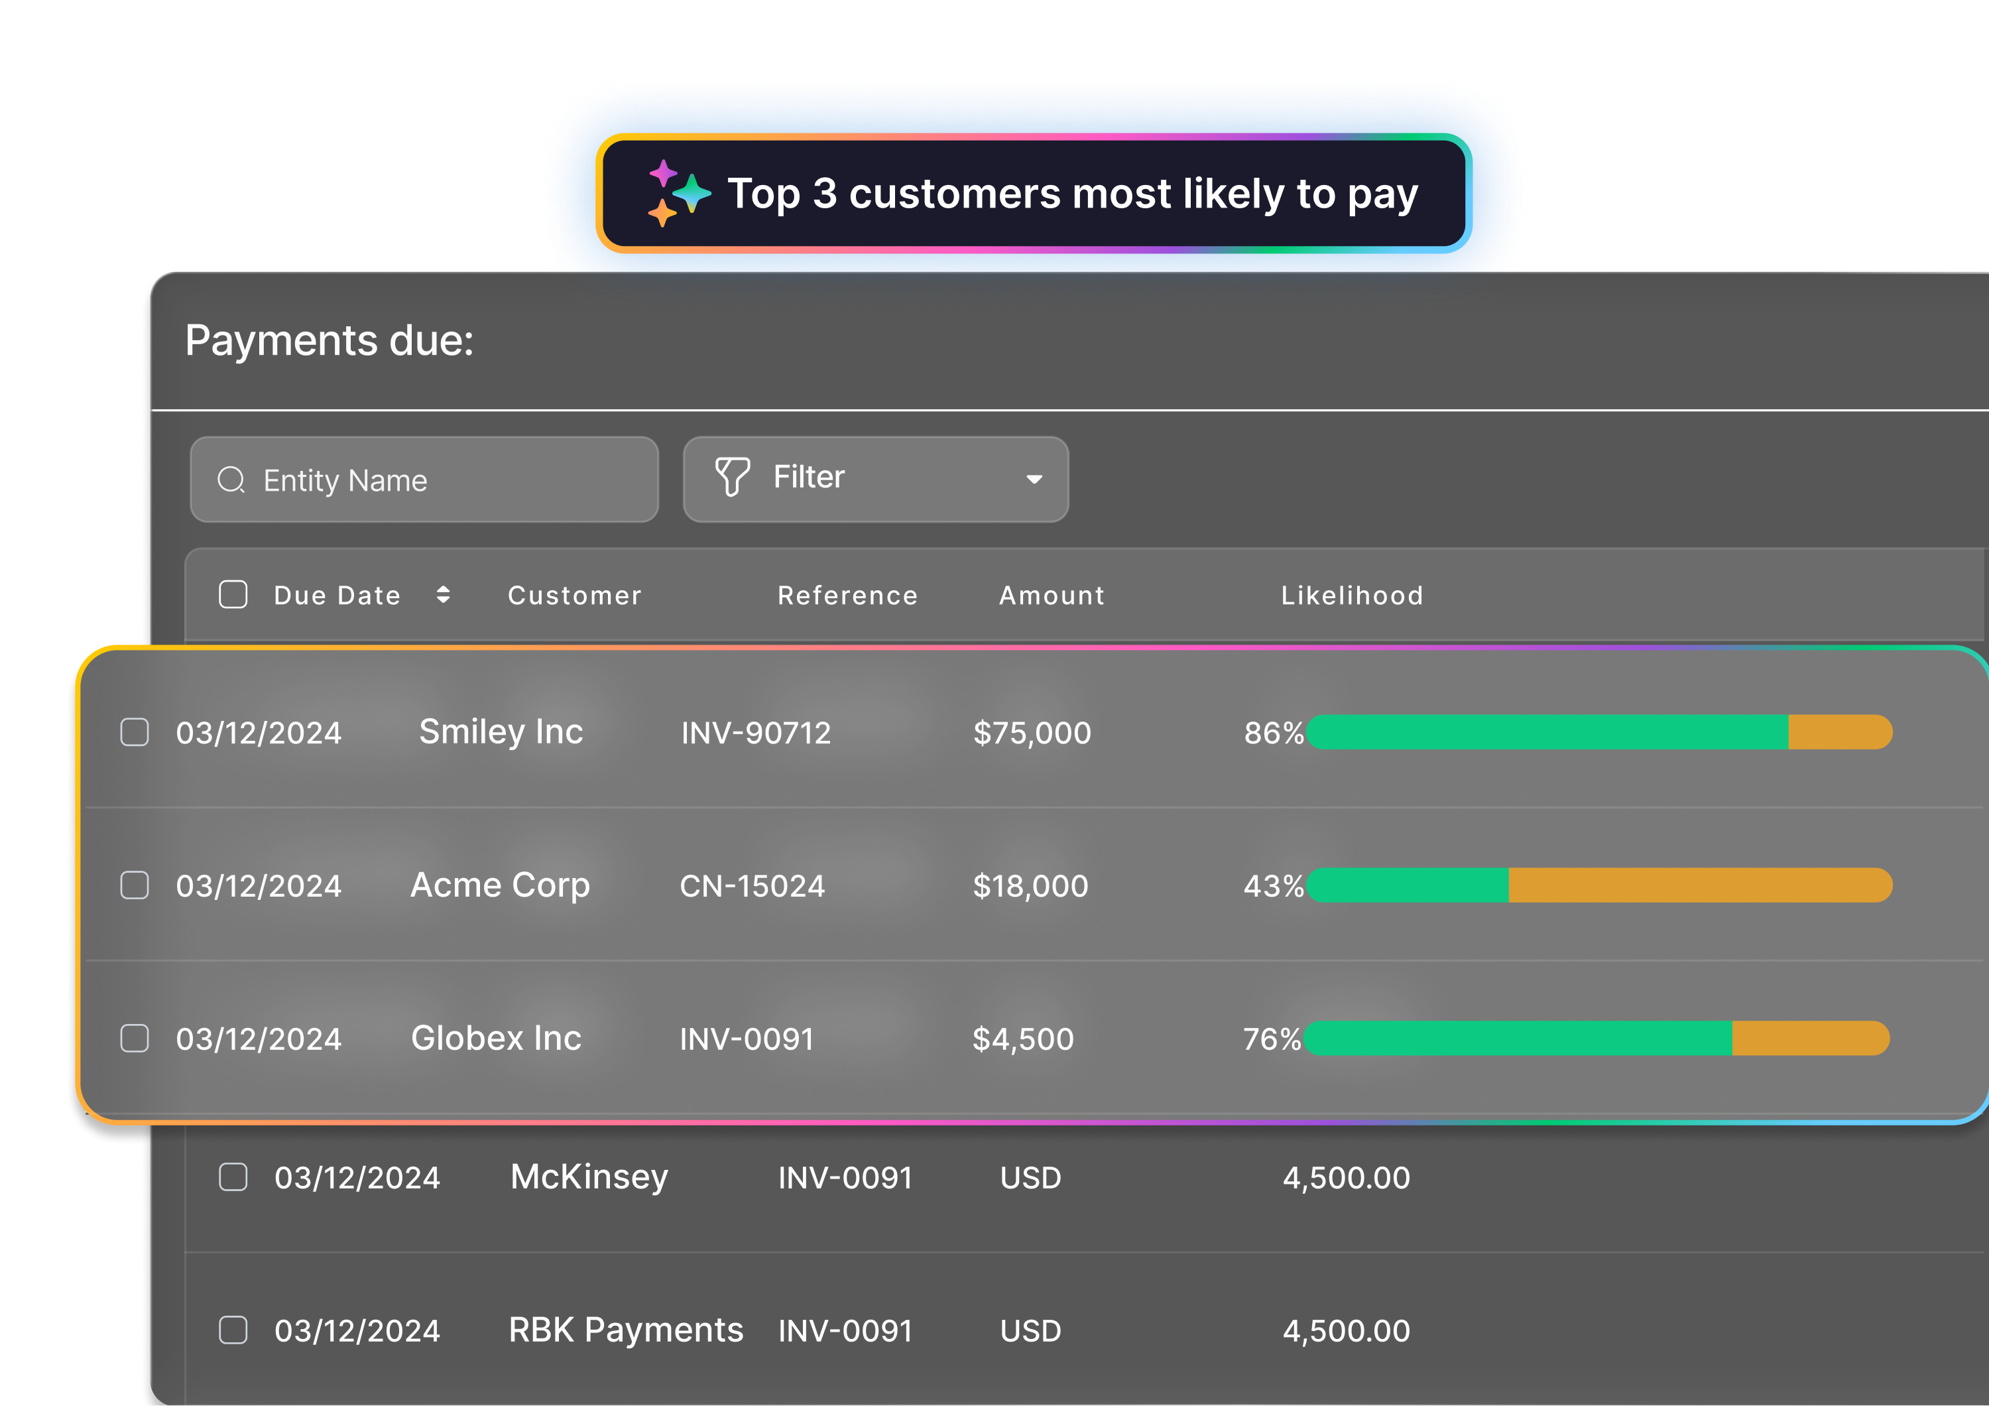The image size is (1989, 1406).
Task: Check the McKinsey row checkbox
Action: click(x=234, y=1177)
